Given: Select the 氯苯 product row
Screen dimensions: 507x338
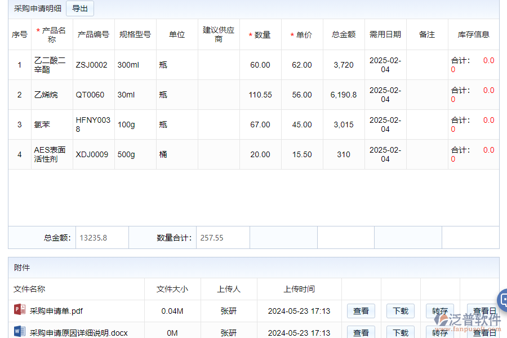Looking at the screenshot, I should tap(51, 124).
